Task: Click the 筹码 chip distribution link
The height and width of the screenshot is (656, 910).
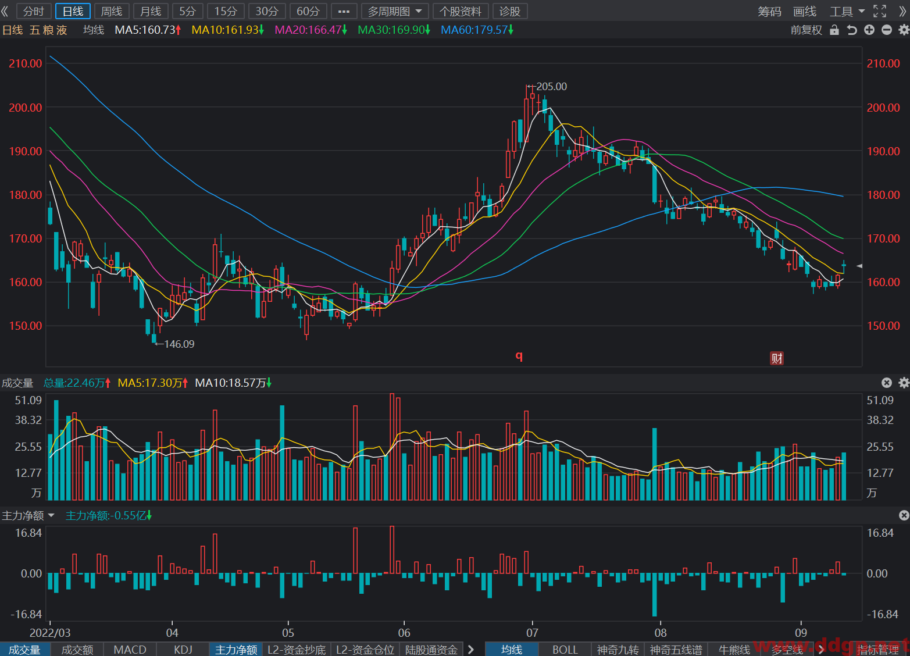Action: click(x=770, y=11)
